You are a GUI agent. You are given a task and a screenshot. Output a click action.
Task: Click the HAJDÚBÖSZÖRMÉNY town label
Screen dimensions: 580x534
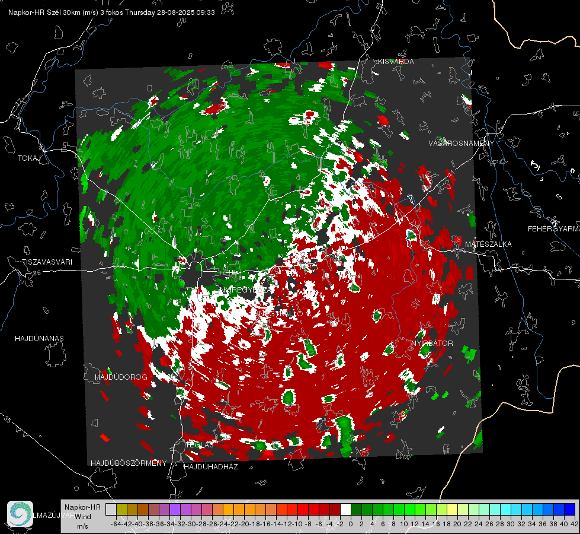point(129,463)
